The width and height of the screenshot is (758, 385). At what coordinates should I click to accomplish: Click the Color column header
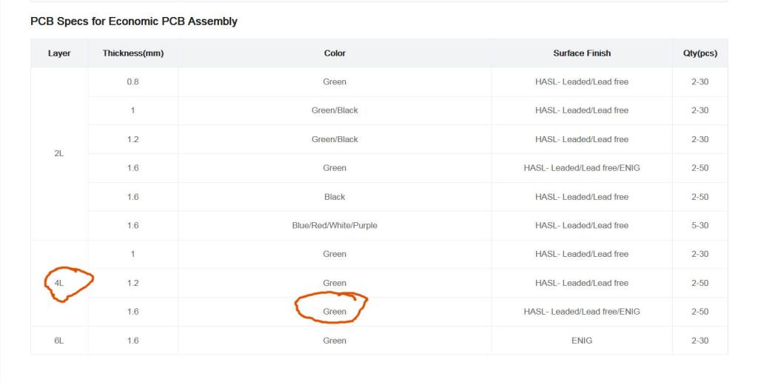(335, 53)
